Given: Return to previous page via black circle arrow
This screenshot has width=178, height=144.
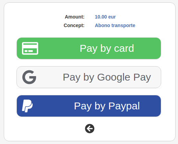Looking at the screenshot, I should coord(90,129).
